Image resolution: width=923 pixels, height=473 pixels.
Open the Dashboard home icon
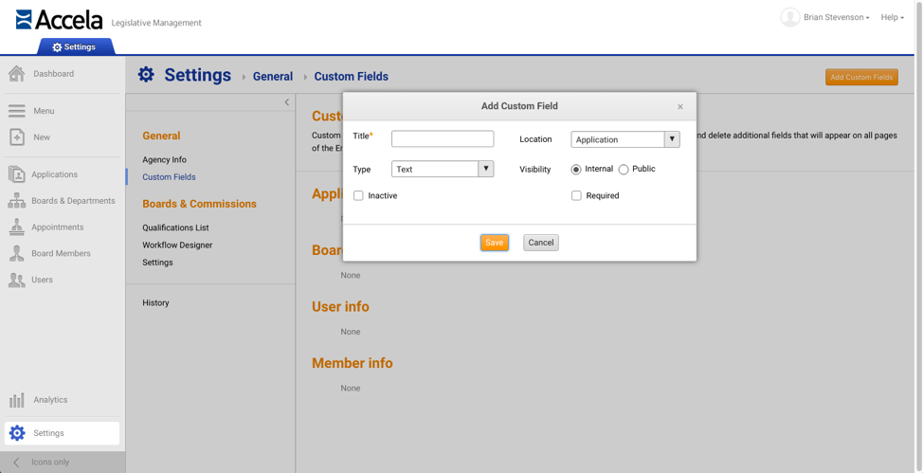tap(16, 74)
